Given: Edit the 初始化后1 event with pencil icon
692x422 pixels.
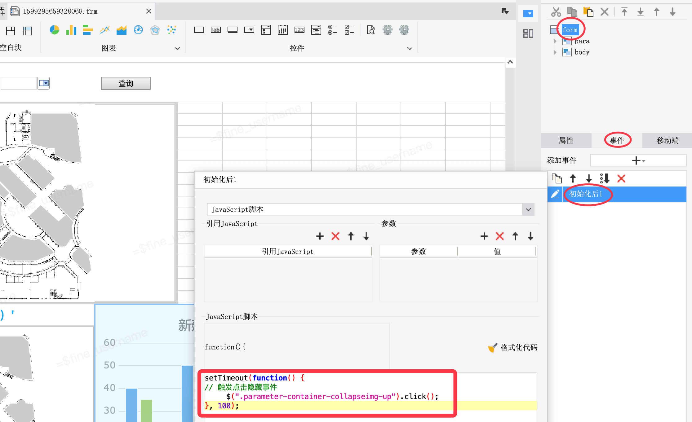Looking at the screenshot, I should click(555, 194).
